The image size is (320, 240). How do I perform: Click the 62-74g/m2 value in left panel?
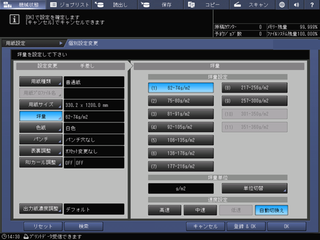[94, 117]
